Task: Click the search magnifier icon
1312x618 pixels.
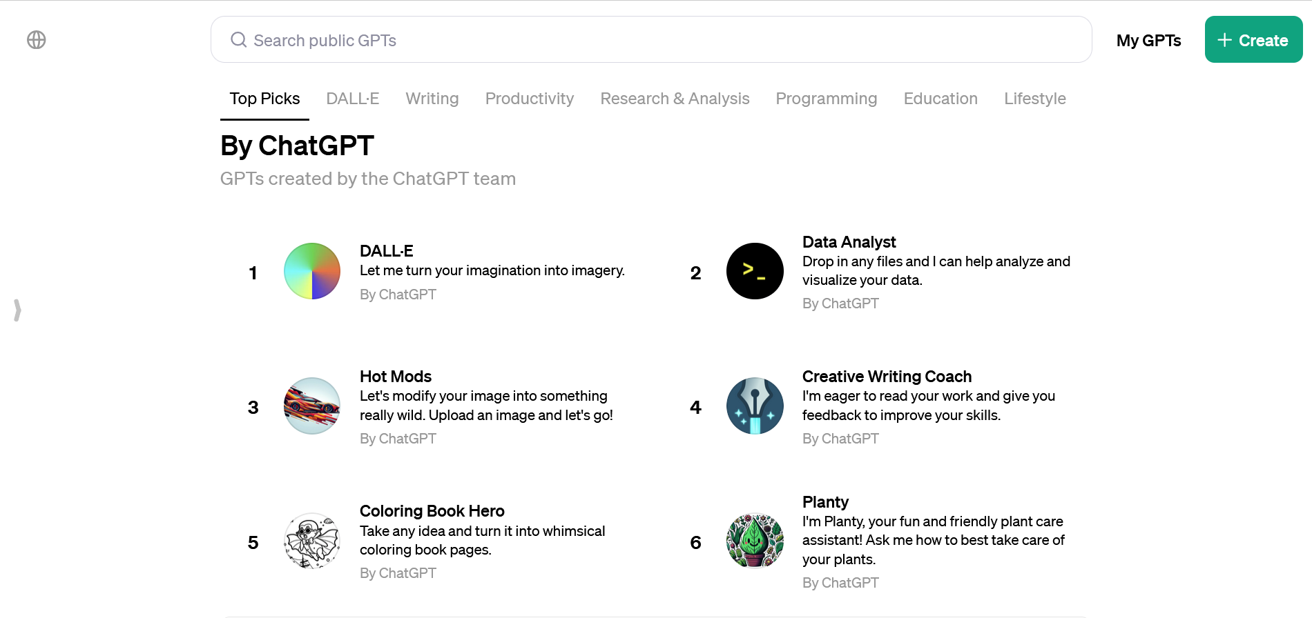Action: click(239, 40)
